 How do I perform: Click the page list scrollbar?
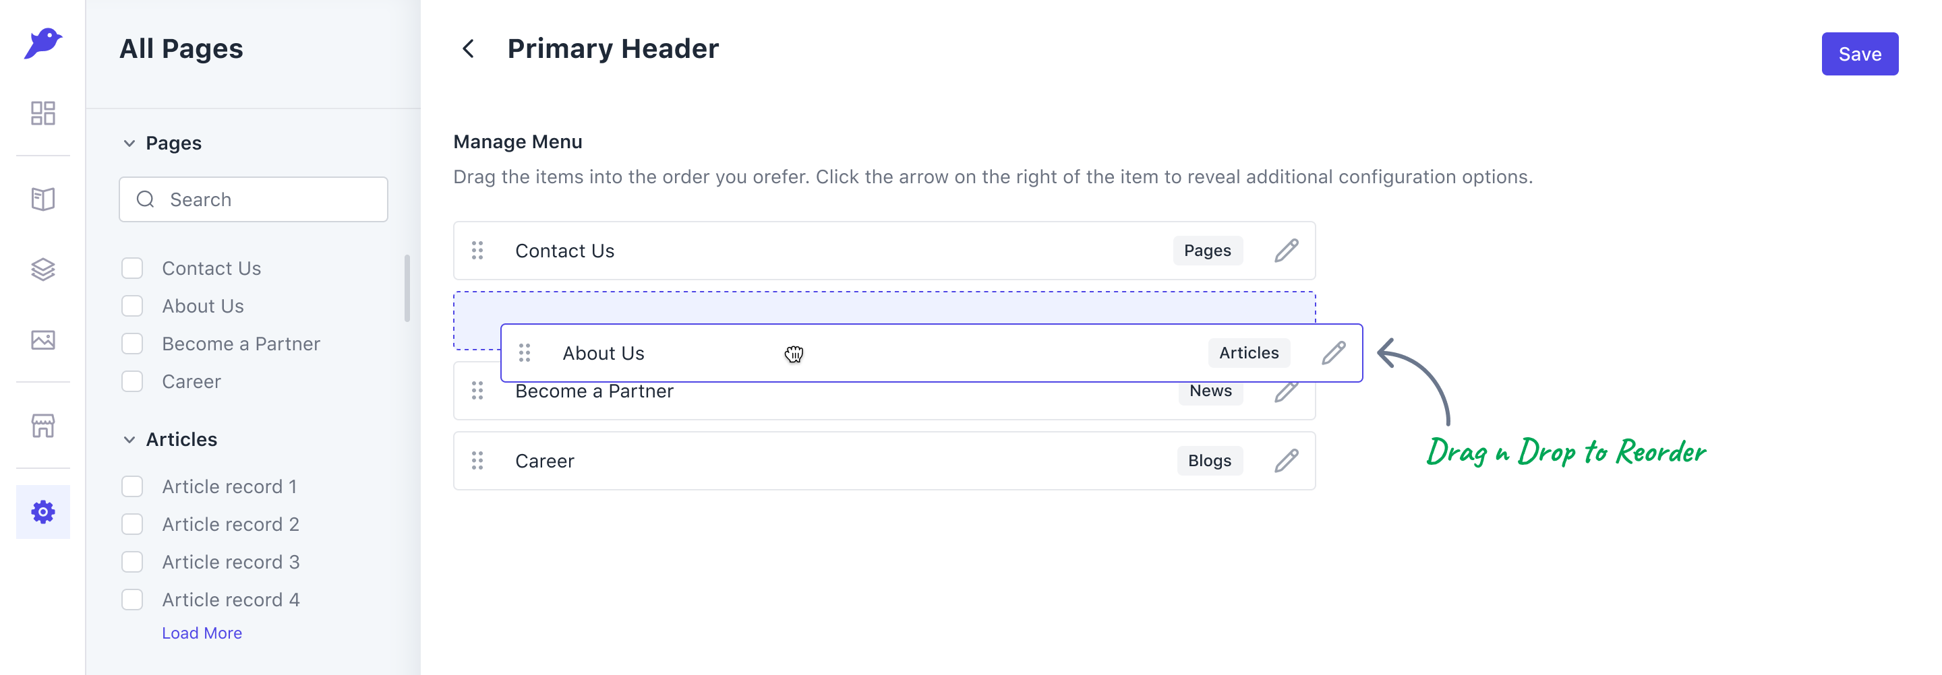point(407,288)
